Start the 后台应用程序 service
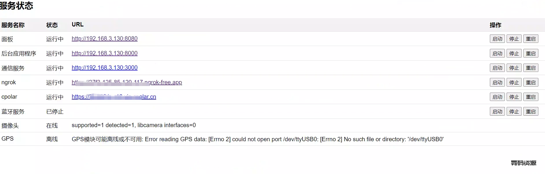545x174 pixels. [x=497, y=53]
